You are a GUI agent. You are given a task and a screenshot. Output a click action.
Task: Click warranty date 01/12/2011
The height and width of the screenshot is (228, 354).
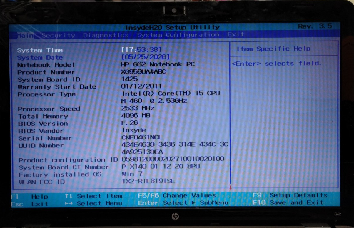(141, 86)
